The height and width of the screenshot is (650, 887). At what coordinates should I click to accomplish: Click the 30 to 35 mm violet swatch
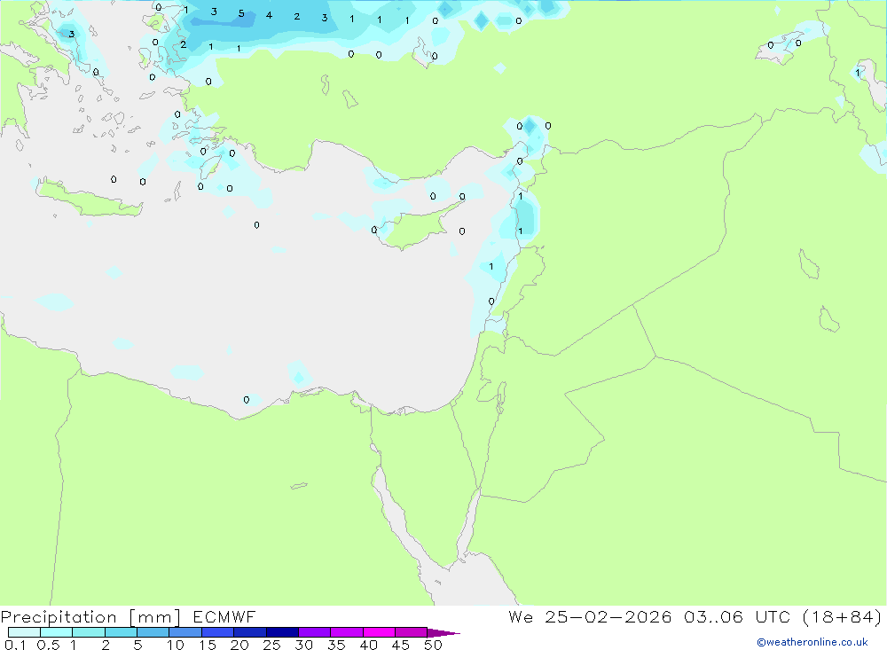(x=315, y=632)
